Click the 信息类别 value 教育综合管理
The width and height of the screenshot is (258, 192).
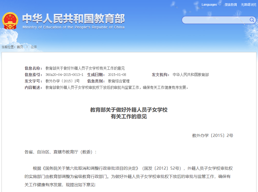(x=119, y=81)
